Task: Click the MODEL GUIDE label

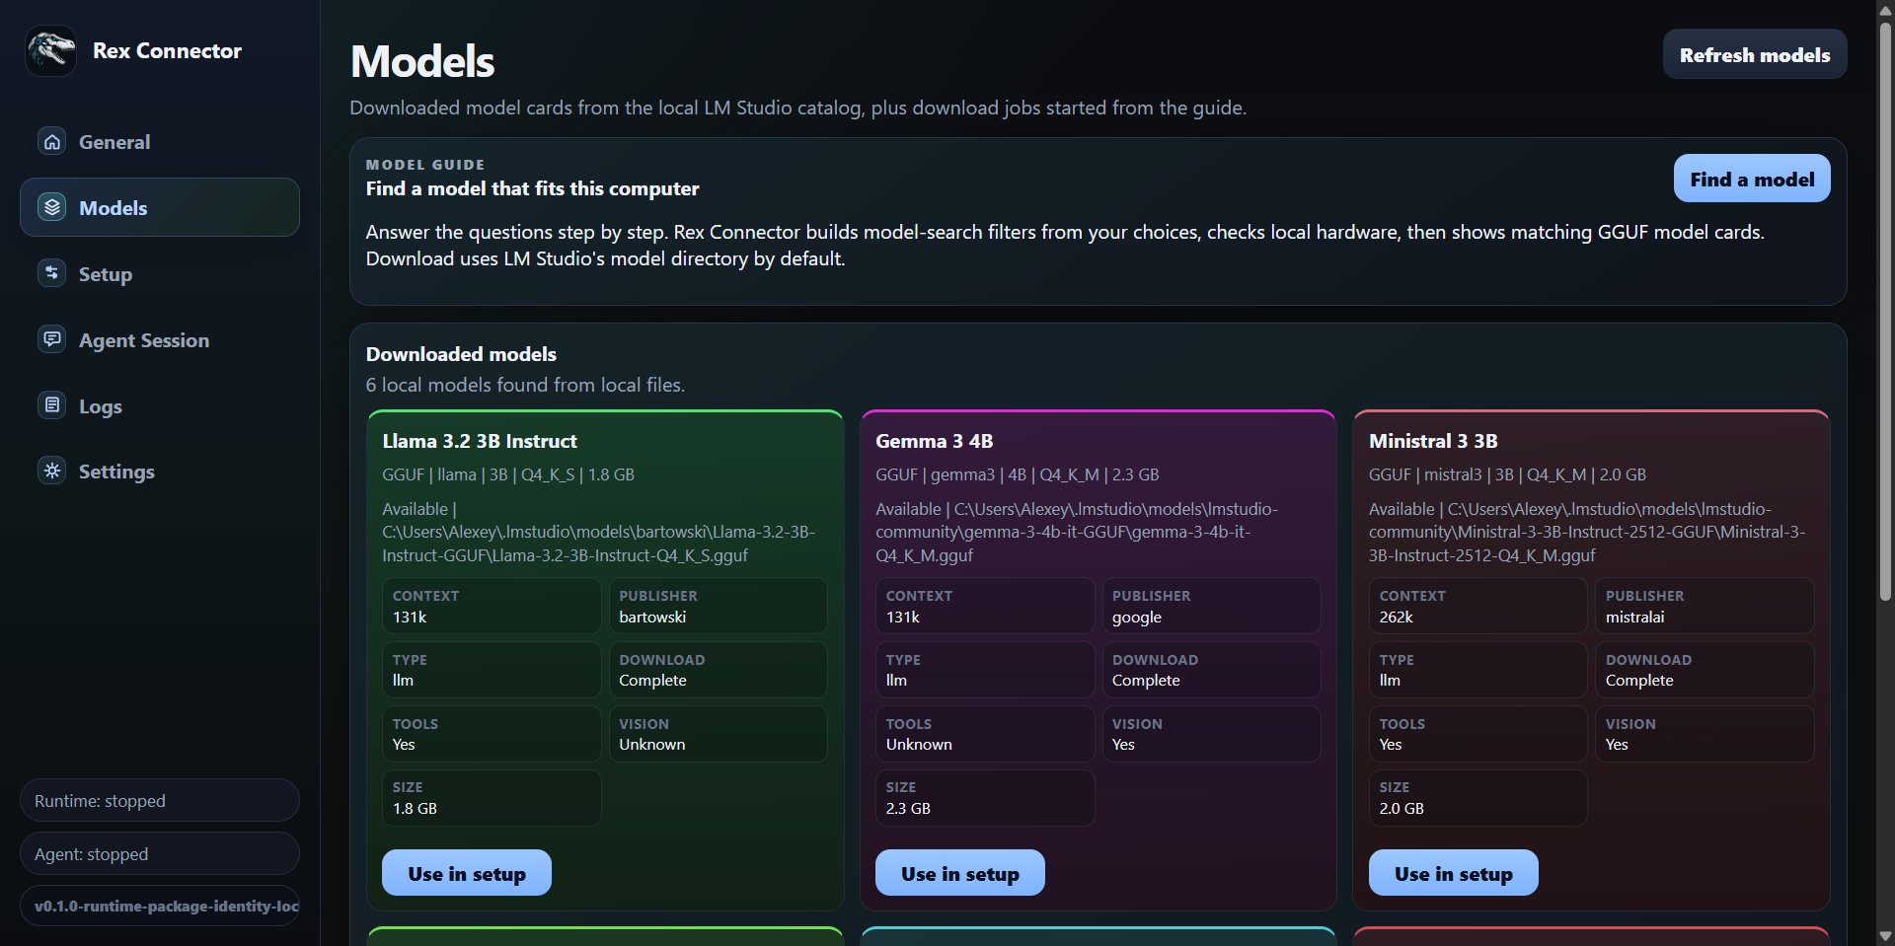Action: (x=425, y=165)
